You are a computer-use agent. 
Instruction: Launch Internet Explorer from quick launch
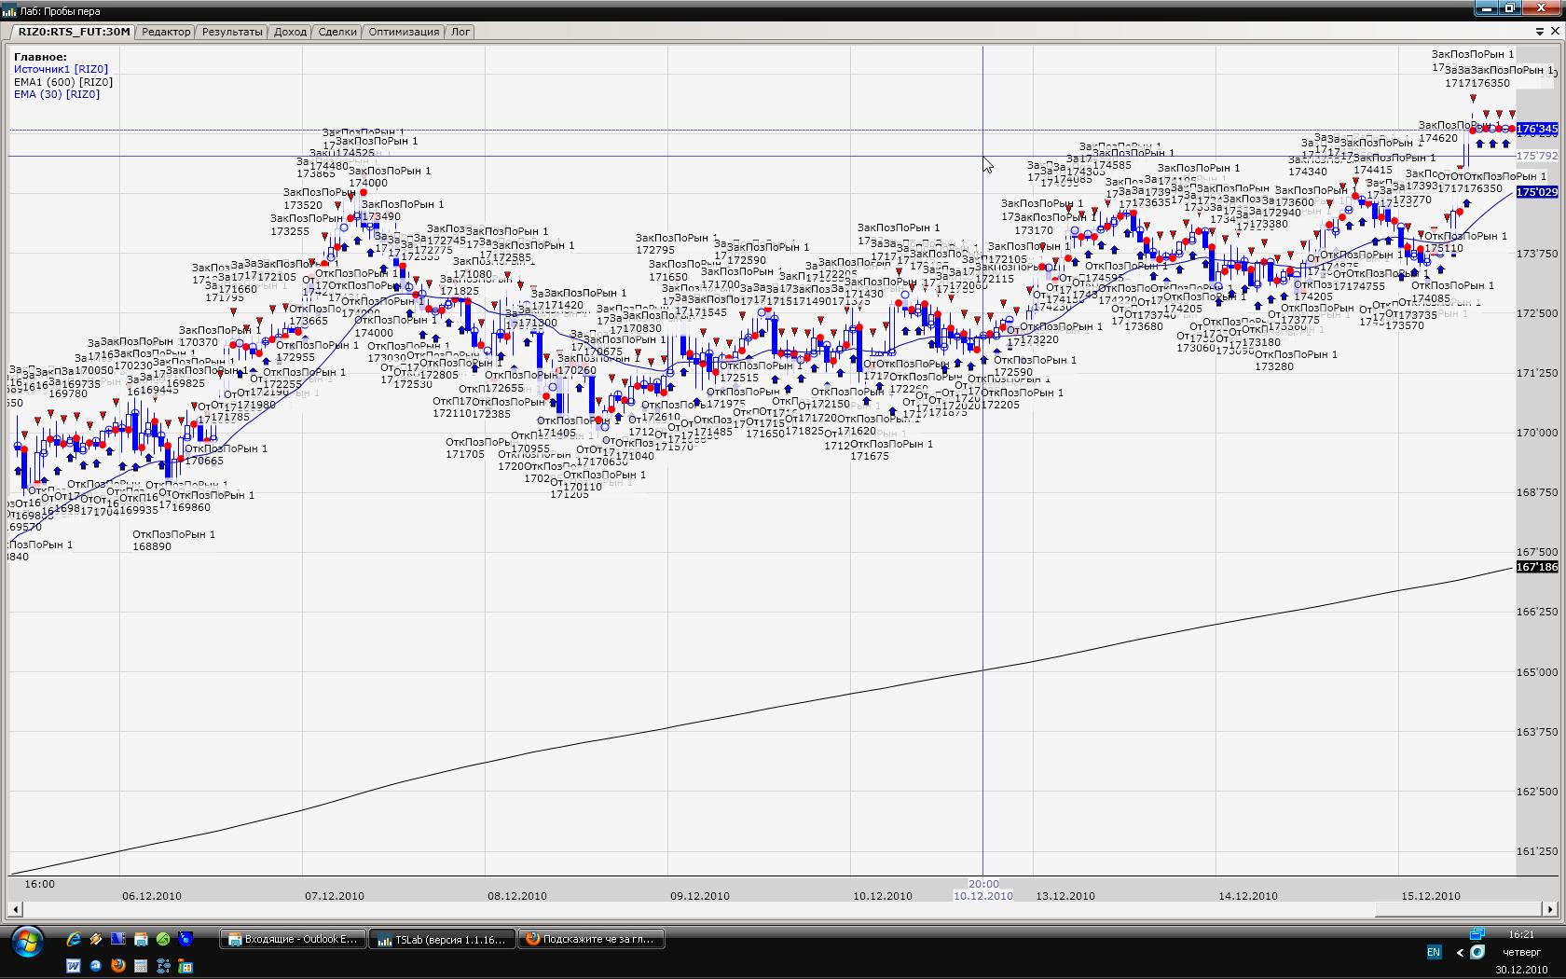(x=74, y=940)
